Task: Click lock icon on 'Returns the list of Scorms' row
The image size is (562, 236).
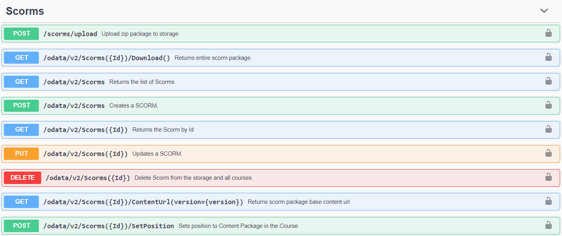Action: pyautogui.click(x=548, y=82)
